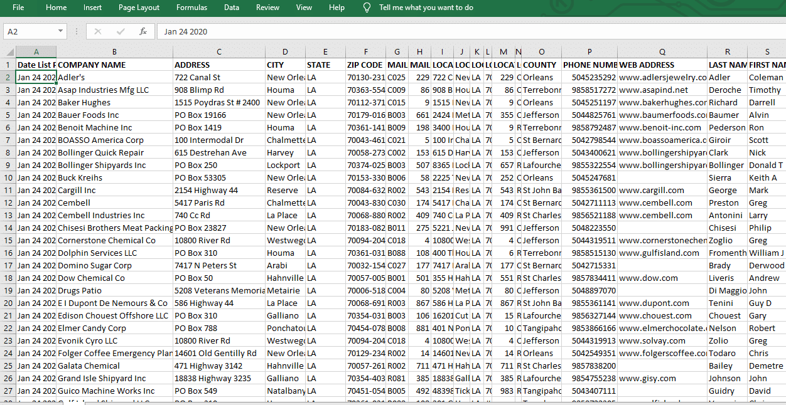Open the Review ribbon tab
786x405 pixels.
tap(267, 8)
